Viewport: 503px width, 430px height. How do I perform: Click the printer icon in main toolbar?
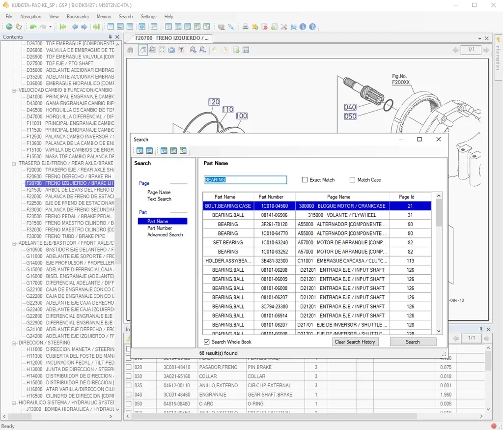point(245,27)
